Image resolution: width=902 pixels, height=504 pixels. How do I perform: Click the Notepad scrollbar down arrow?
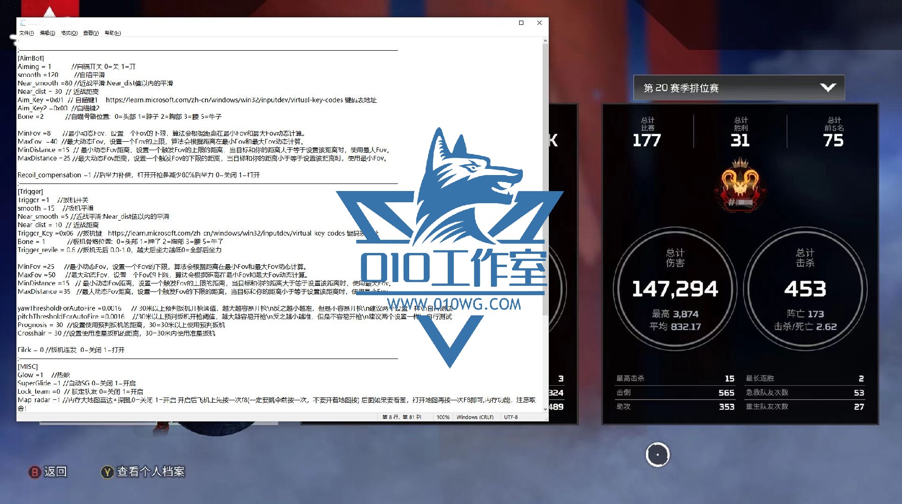point(545,409)
